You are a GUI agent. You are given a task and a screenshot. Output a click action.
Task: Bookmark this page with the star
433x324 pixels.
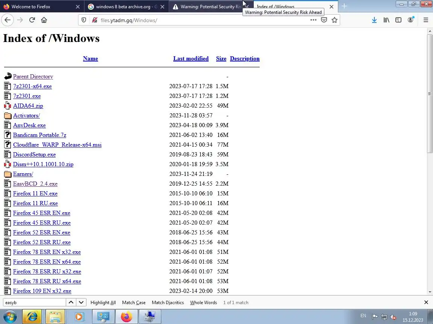[x=335, y=20]
